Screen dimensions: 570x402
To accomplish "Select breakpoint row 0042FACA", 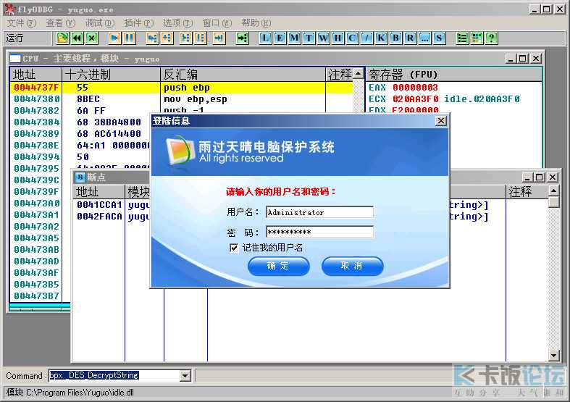I will point(99,217).
